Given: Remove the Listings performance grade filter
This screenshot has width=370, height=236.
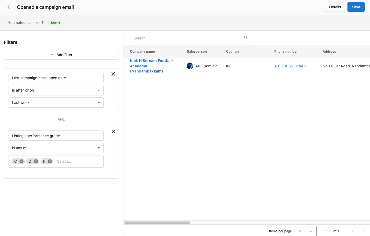Looking at the screenshot, I should (113, 132).
